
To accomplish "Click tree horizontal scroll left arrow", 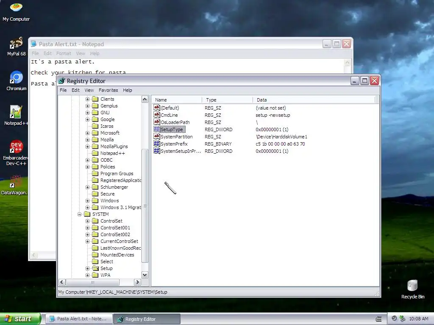I will coord(62,282).
